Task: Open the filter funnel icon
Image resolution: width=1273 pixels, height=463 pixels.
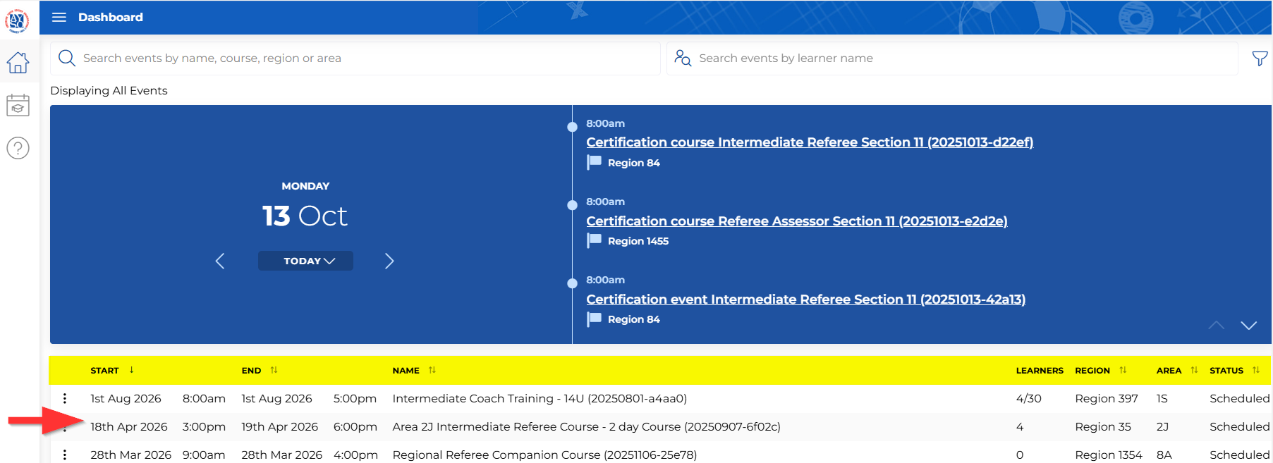Action: click(x=1260, y=58)
